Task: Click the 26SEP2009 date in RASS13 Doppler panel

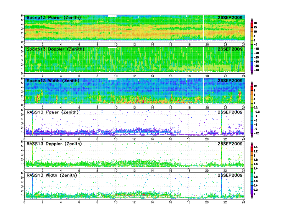Action: point(230,144)
